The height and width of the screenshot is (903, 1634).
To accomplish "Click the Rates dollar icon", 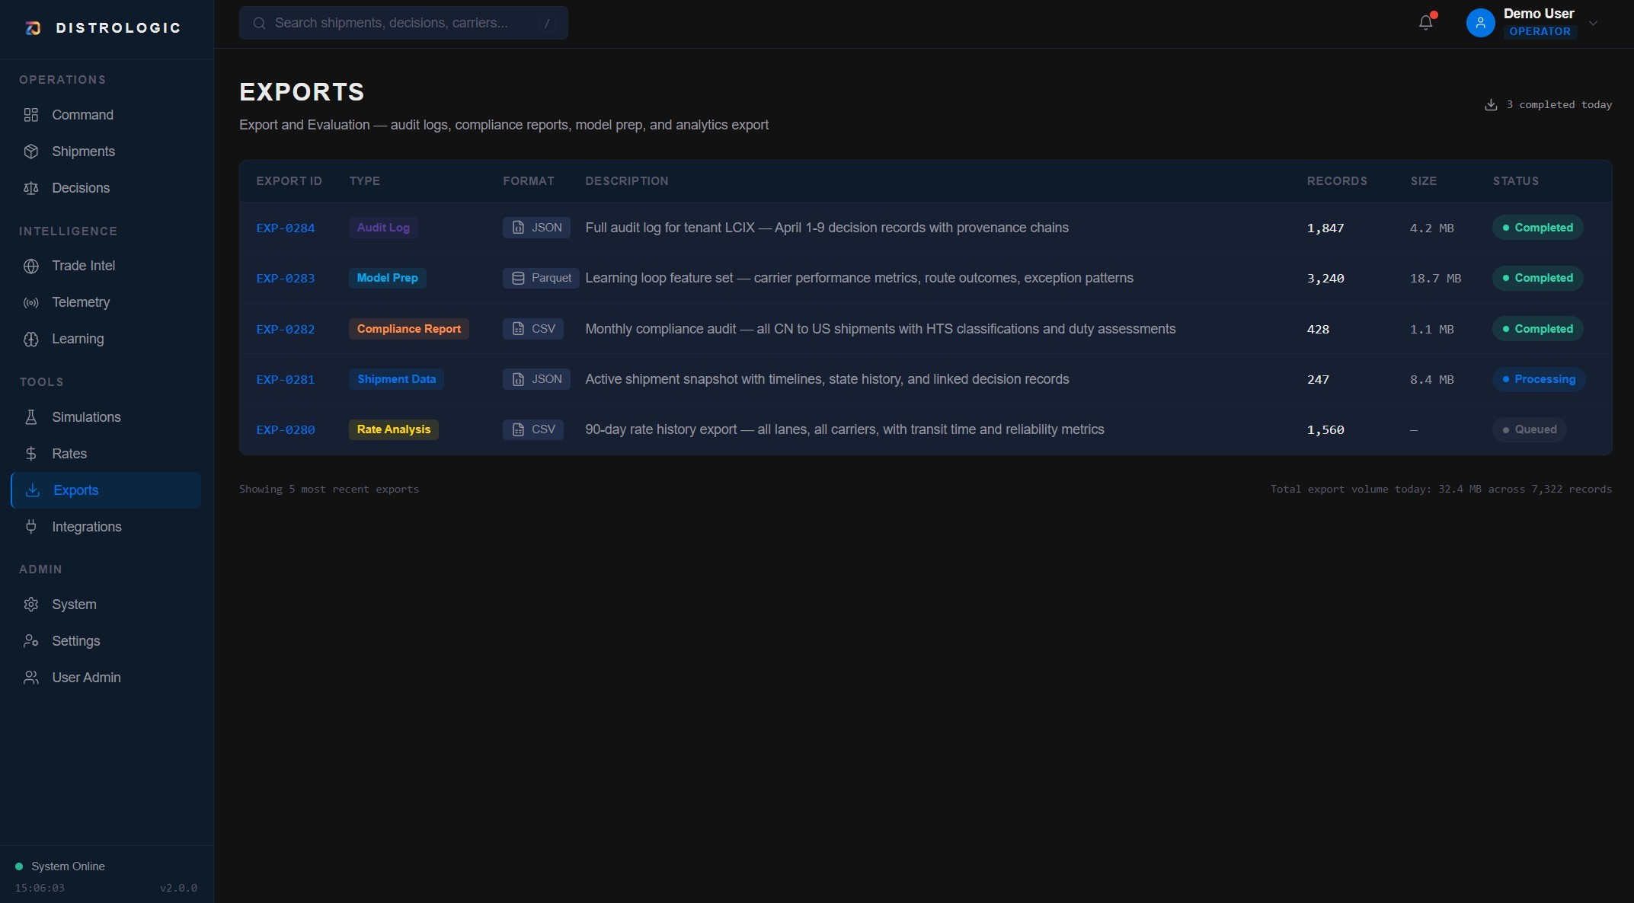I will coord(31,454).
